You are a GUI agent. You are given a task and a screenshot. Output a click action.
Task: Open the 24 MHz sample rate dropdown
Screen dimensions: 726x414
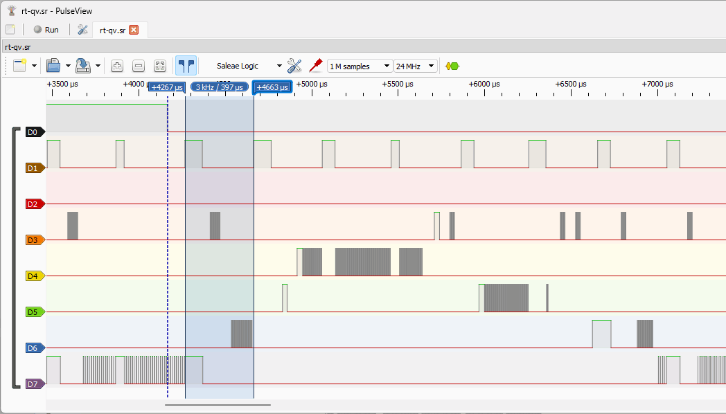click(x=415, y=66)
